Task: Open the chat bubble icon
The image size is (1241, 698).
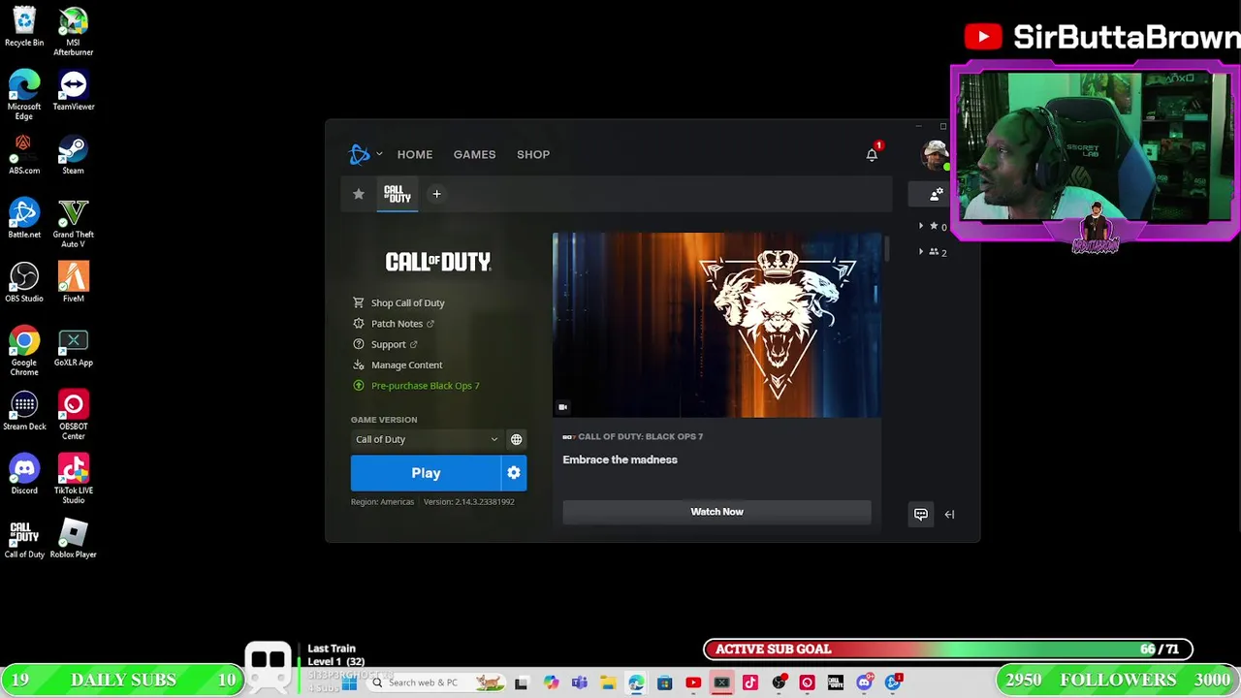Action: tap(921, 514)
